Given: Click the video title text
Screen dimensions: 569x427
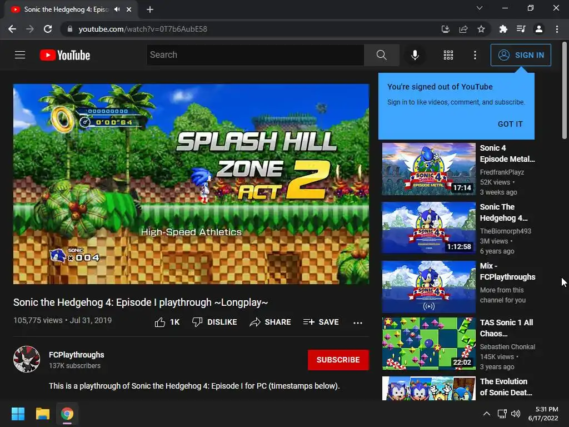Looking at the screenshot, I should (x=141, y=302).
